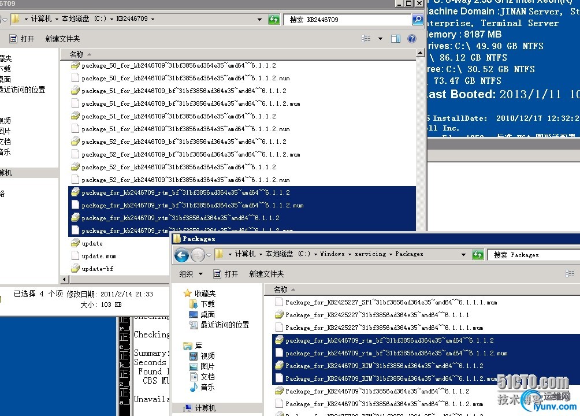Click the Windows breadcrumb in Packages window
The height and width of the screenshot is (416, 580).
click(x=332, y=254)
